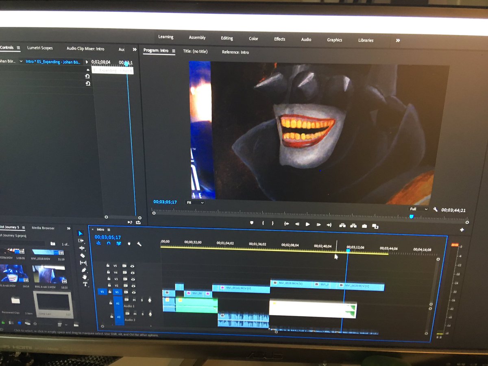The width and height of the screenshot is (488, 366).
Task: Switch to the Assembly workspace
Action: click(x=197, y=37)
